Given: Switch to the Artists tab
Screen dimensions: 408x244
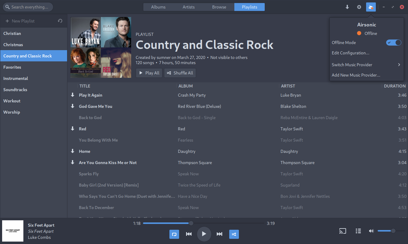Looking at the screenshot, I should coord(189,7).
